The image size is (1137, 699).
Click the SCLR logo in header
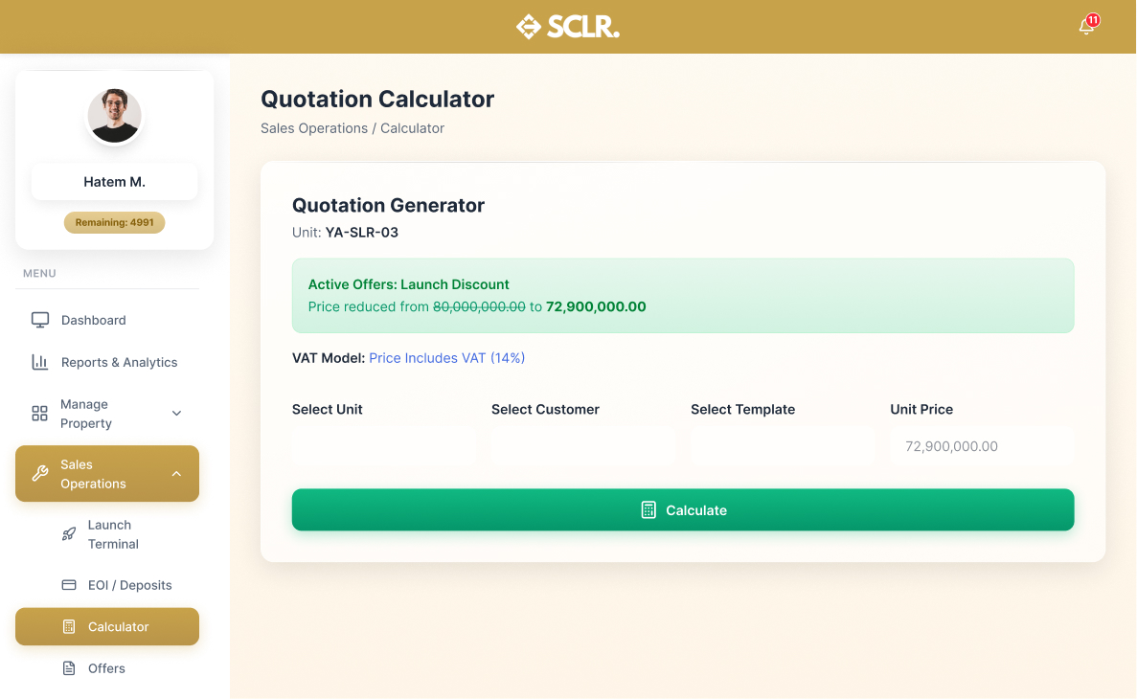pyautogui.click(x=568, y=27)
